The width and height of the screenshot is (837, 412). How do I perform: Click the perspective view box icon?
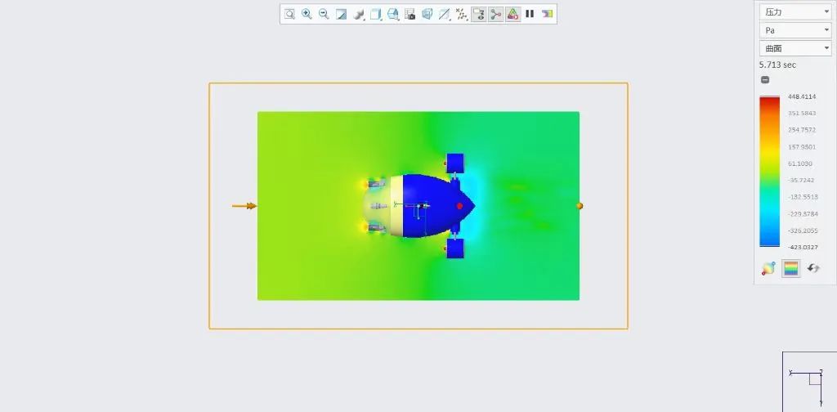tap(427, 14)
